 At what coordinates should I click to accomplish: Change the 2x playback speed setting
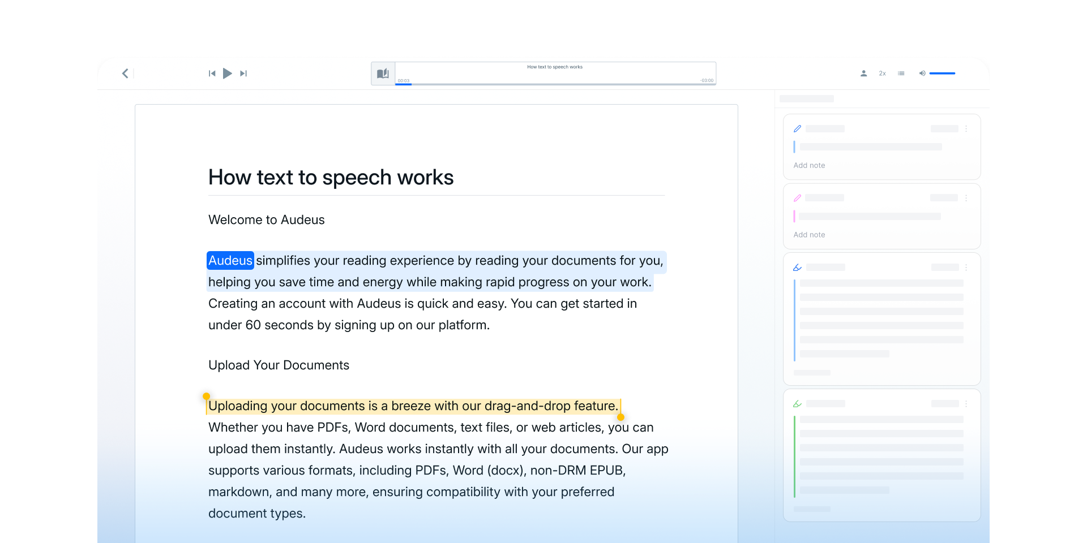tap(882, 74)
